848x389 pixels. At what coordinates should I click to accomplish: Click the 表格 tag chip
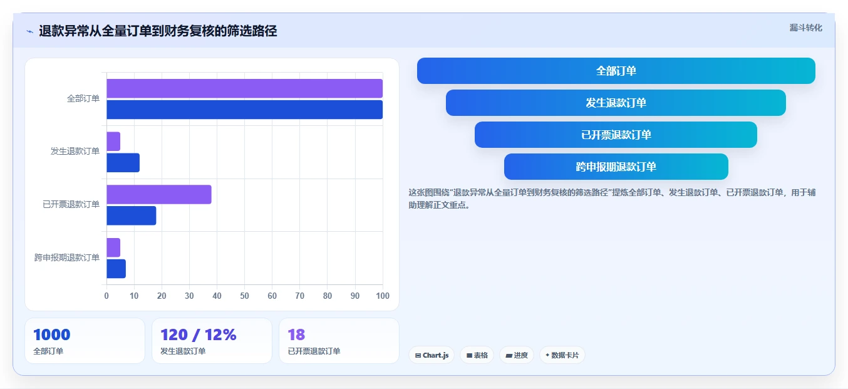tap(477, 355)
